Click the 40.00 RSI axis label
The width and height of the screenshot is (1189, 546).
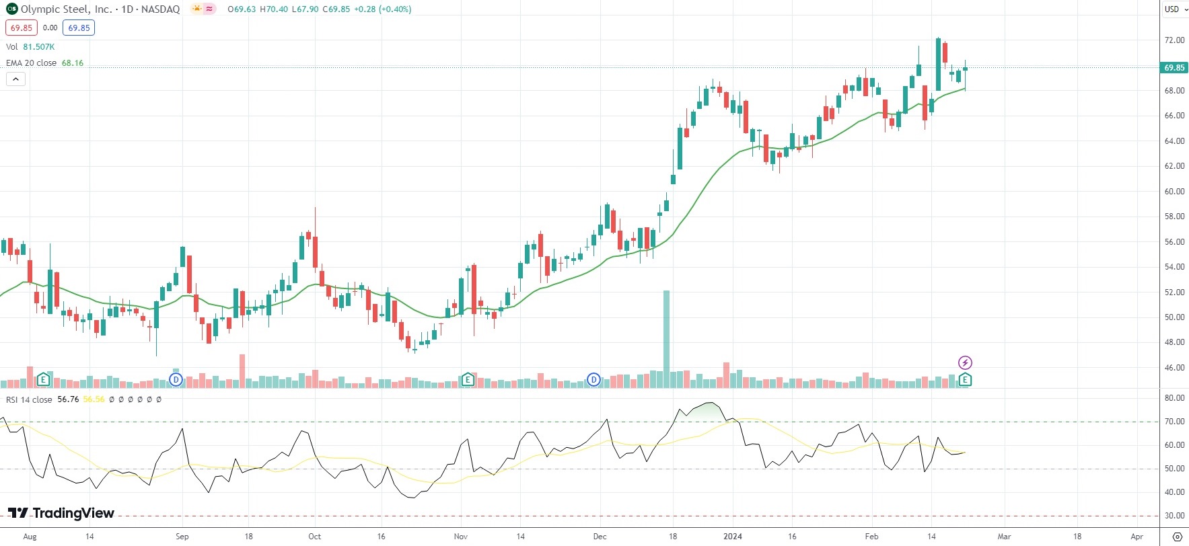1174,492
